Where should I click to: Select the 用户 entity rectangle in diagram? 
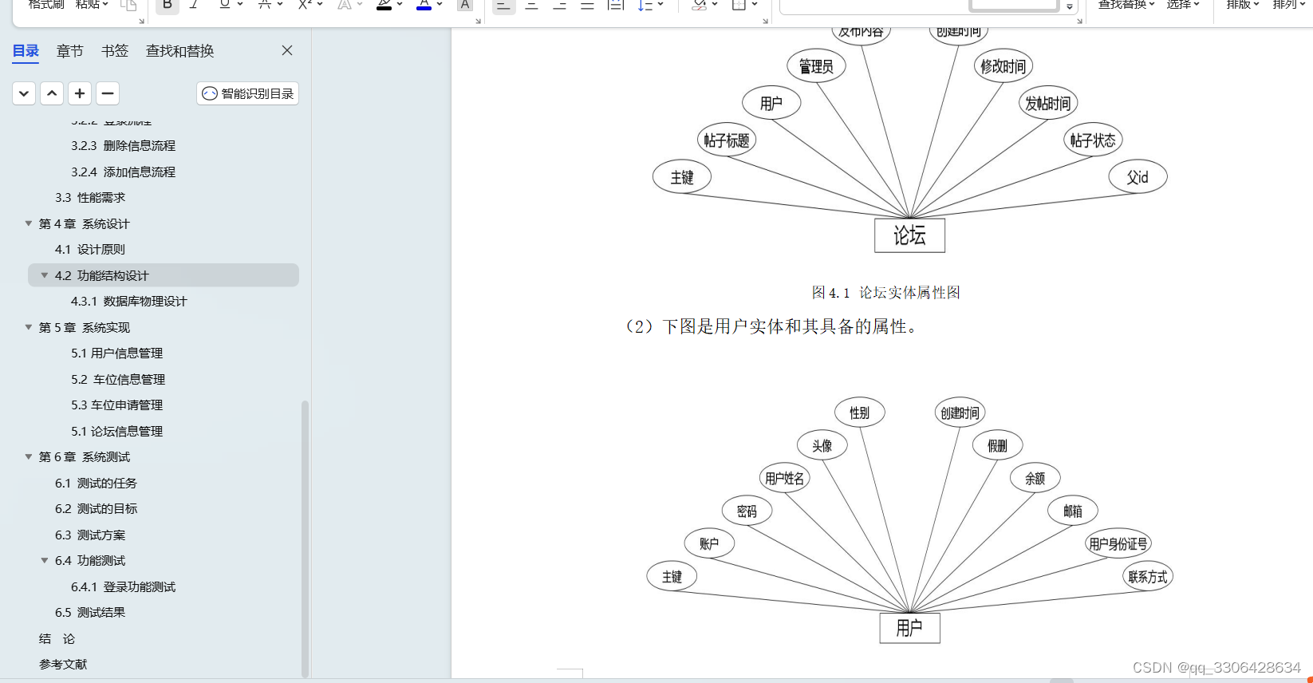point(909,628)
